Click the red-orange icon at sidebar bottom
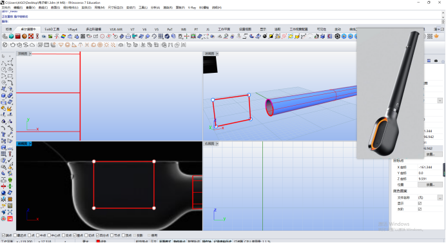Viewport: 446px width, 243px height. coord(10,219)
